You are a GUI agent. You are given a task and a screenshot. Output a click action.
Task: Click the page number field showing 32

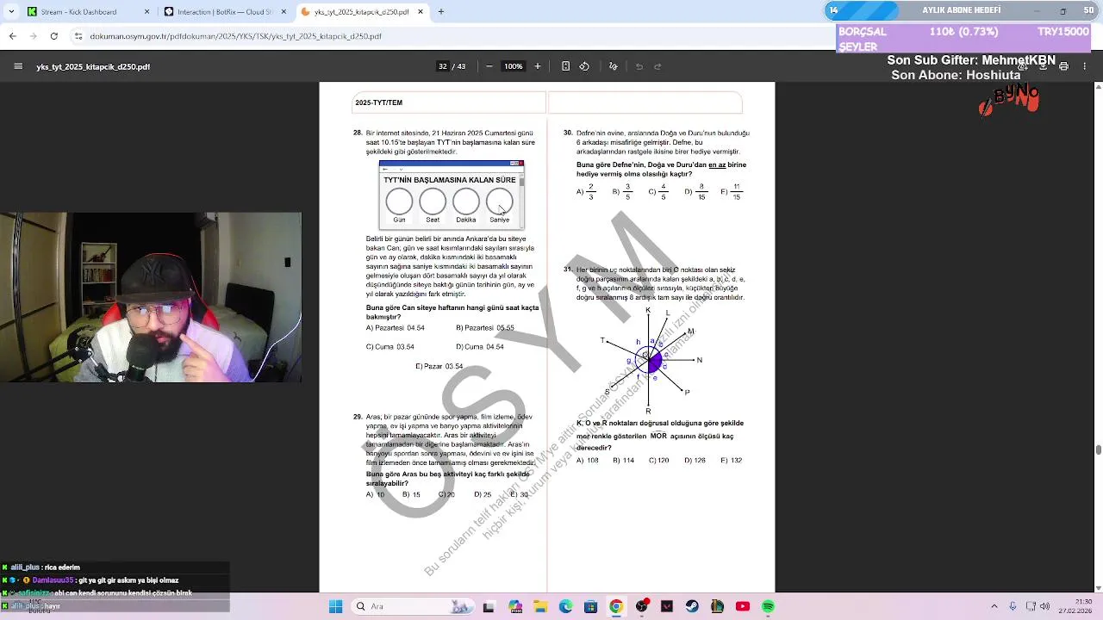pyautogui.click(x=443, y=66)
